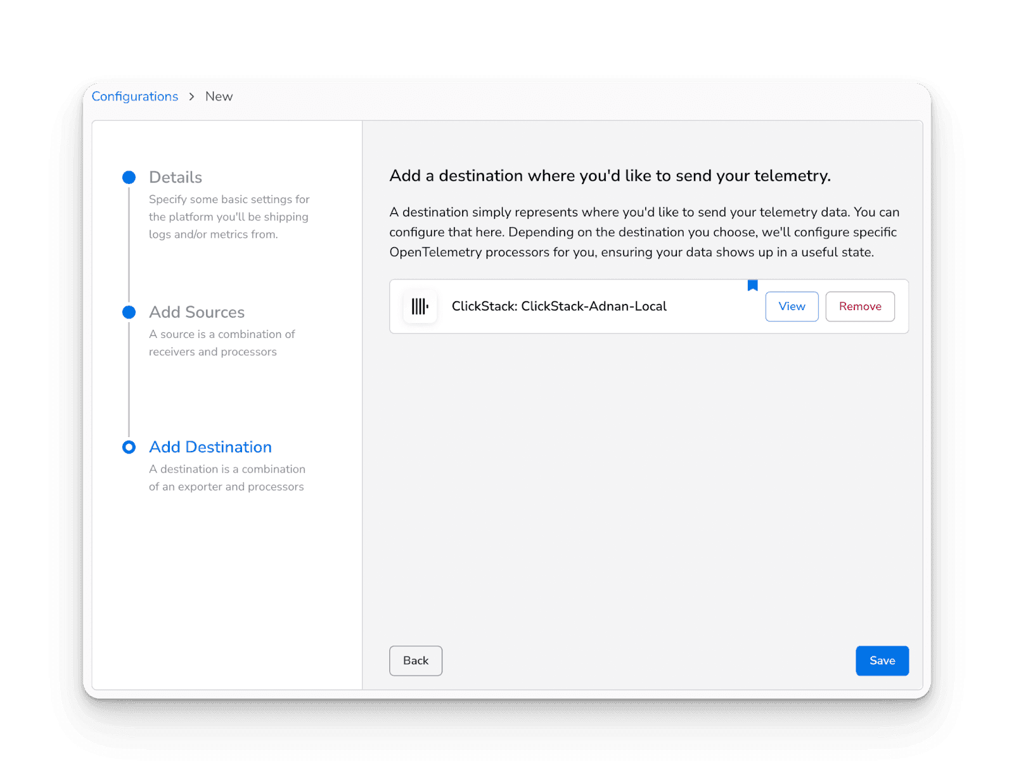Go back to the previous step
Screen dimensions: 1014x782
(416, 661)
